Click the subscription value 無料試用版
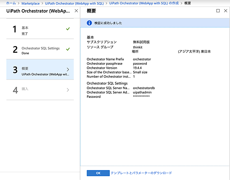 pos(141,42)
